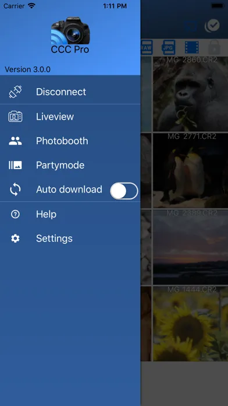The image size is (228, 406).
Task: Open the gorilla photo MG_2860.CR2
Action: (x=191, y=94)
